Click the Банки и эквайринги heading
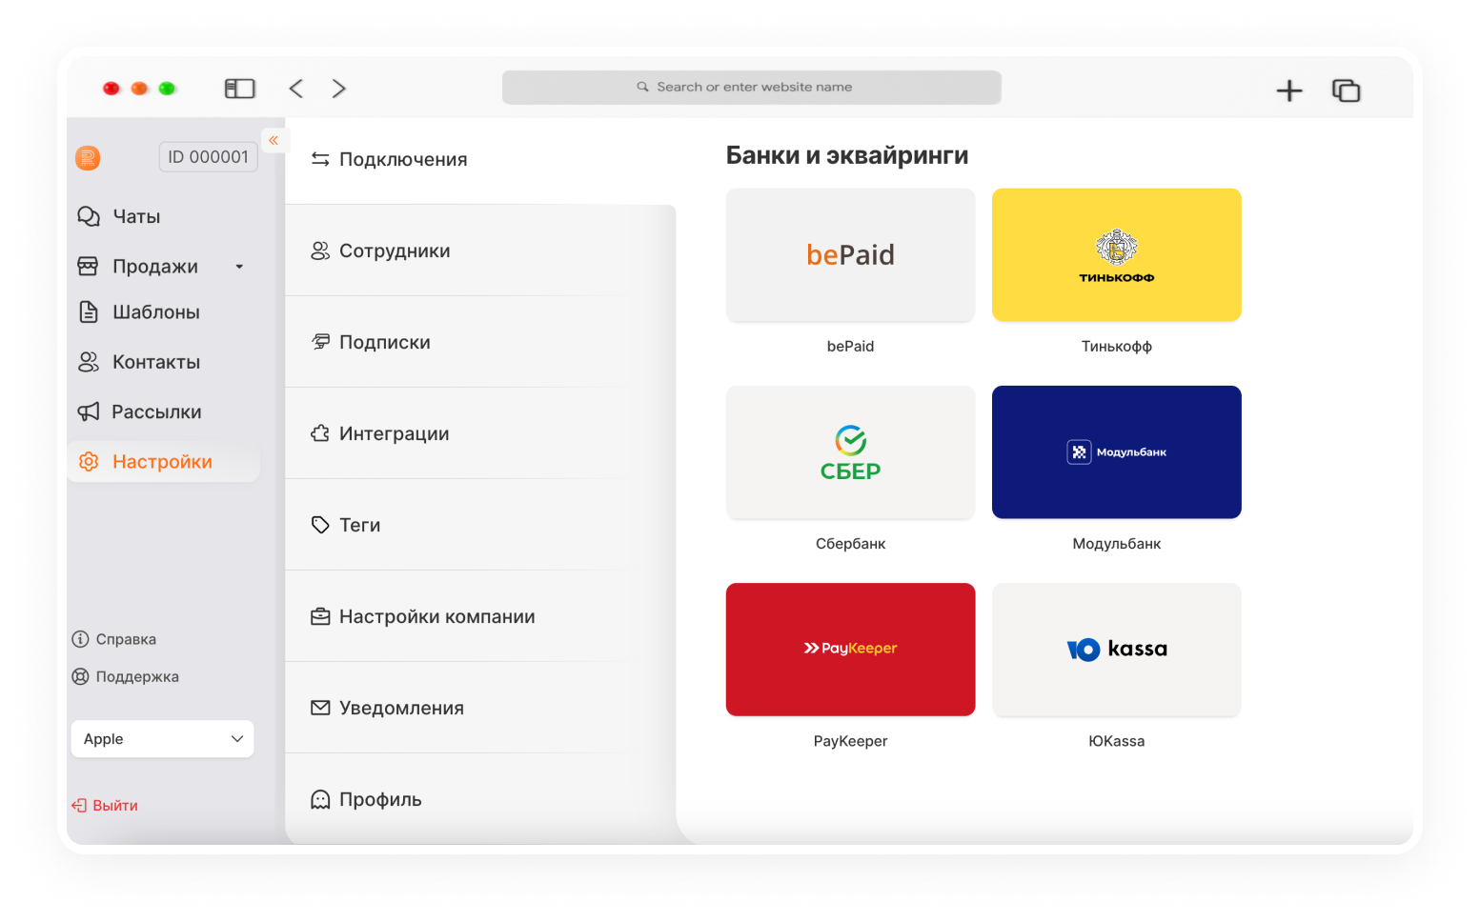 [847, 155]
